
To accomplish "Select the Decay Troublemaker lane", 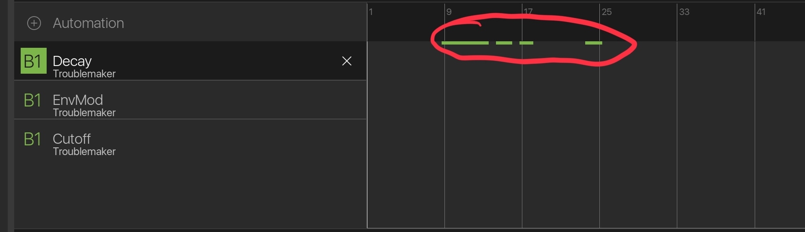I will [190, 61].
